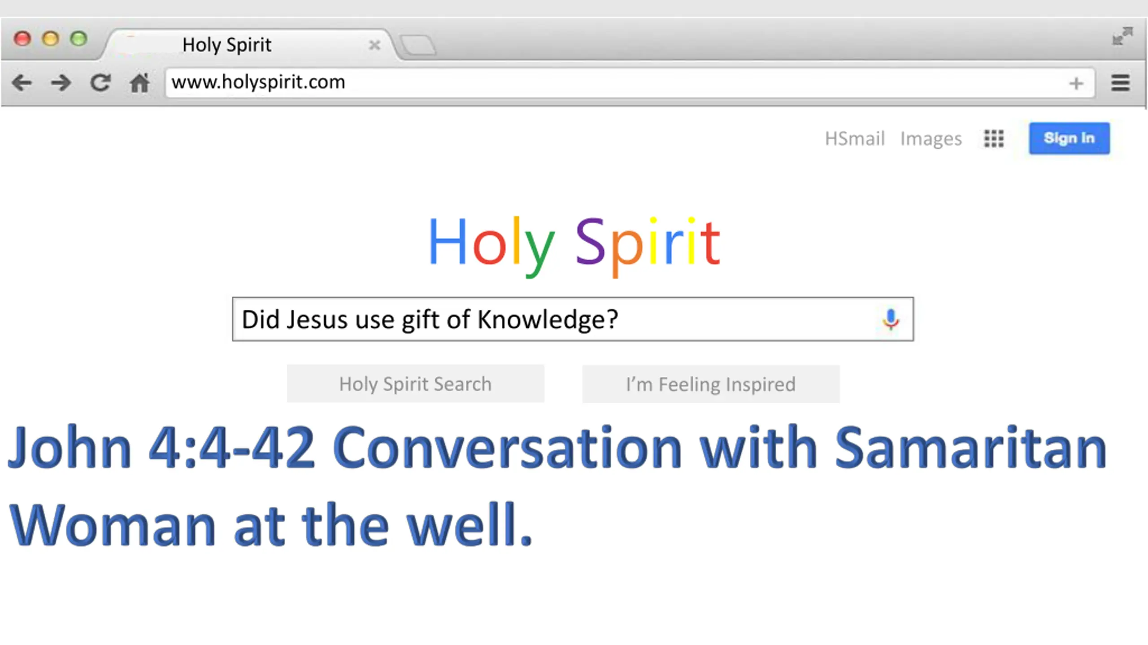
Task: Click the address bar showing www.holyspirit.com
Action: [630, 83]
